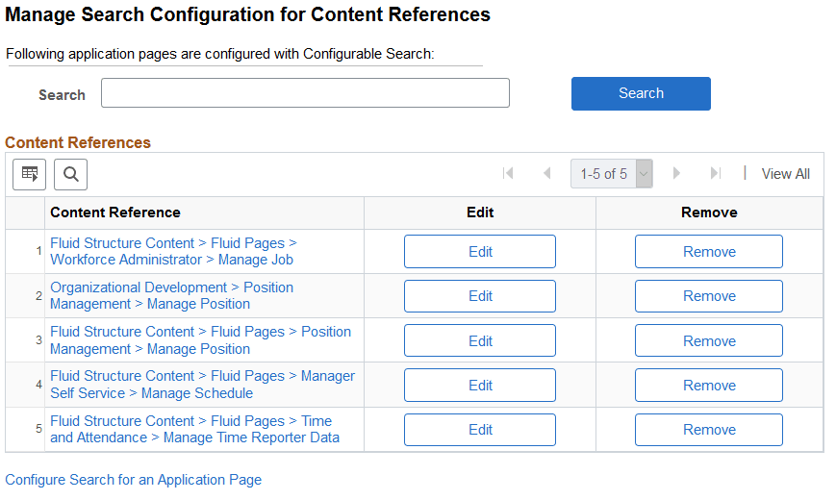Open Manage Schedule content reference link
Image resolution: width=836 pixels, height=500 pixels.
202,385
